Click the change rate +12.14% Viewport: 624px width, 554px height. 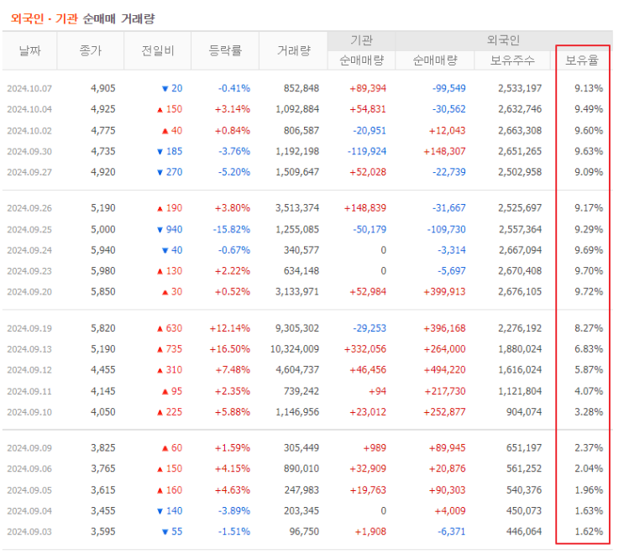click(x=230, y=328)
